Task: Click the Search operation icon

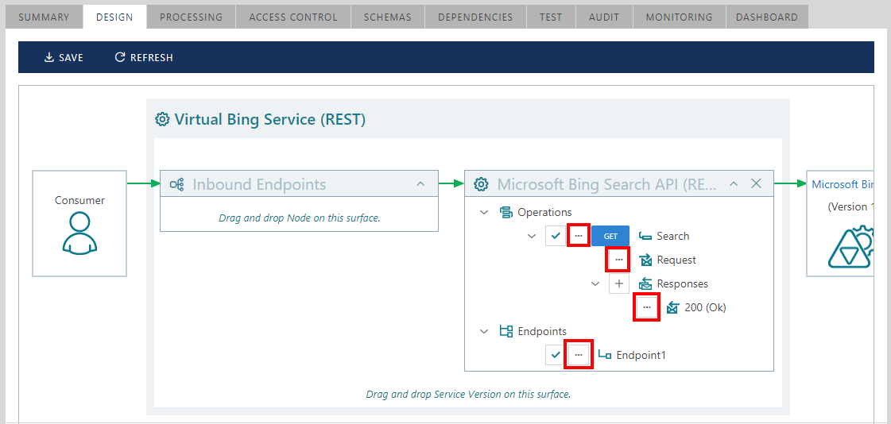Action: pyautogui.click(x=645, y=236)
